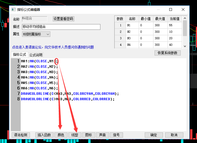Run 语法检测 syntax check
Image resolution: width=197 pixels, height=143 pixels.
click(x=21, y=135)
